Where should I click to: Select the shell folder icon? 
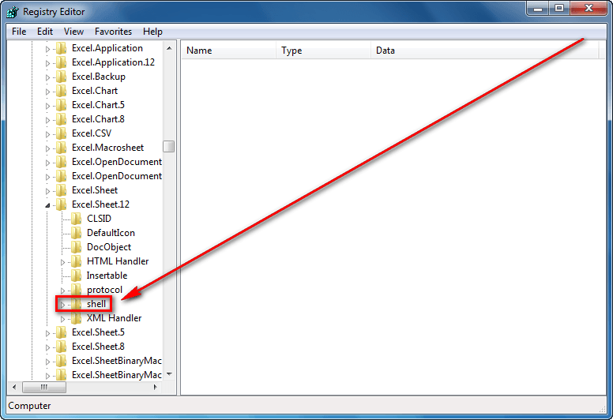(77, 304)
